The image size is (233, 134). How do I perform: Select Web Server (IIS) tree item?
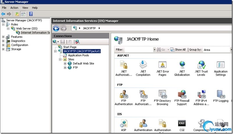(x=27, y=29)
